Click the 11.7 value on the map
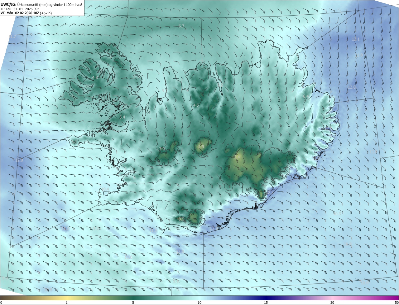The width and height of the screenshot is (399, 305). pyautogui.click(x=12, y=37)
